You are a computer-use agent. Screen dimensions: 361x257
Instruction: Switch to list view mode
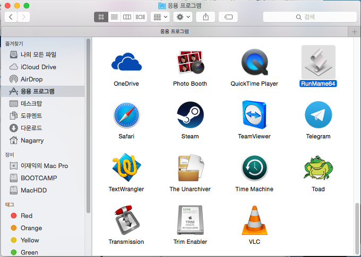(114, 17)
